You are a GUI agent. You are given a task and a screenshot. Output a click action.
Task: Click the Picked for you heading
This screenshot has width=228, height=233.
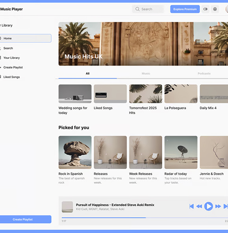[x=74, y=128]
